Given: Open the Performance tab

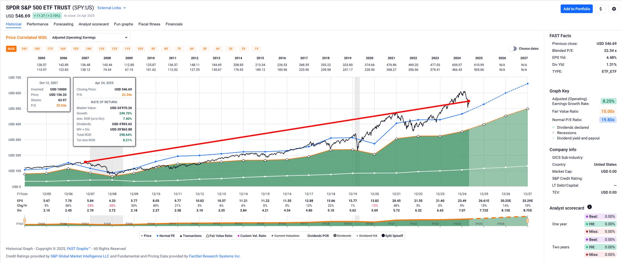Looking at the screenshot, I should (38, 24).
